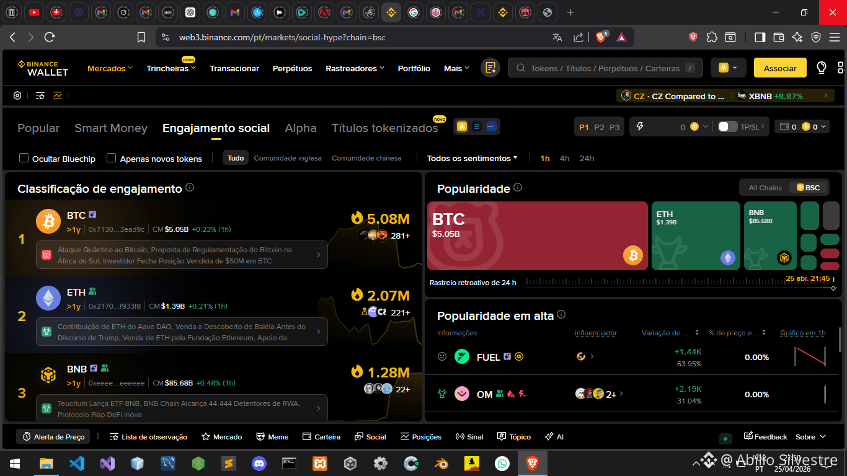Select the Comunidade chinesa filter
This screenshot has width=847, height=476.
point(366,158)
